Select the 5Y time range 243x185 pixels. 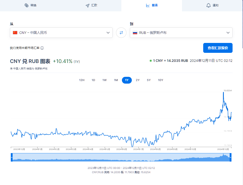[149, 80]
